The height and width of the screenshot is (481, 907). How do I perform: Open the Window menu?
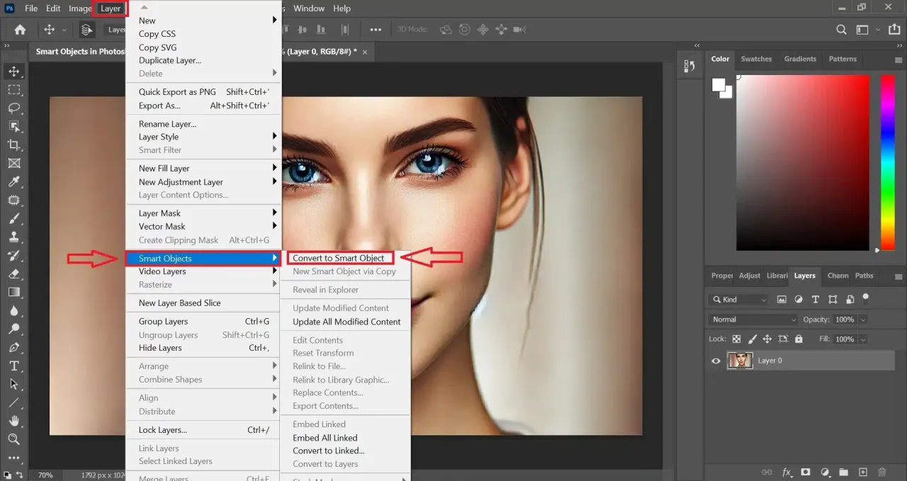(309, 8)
